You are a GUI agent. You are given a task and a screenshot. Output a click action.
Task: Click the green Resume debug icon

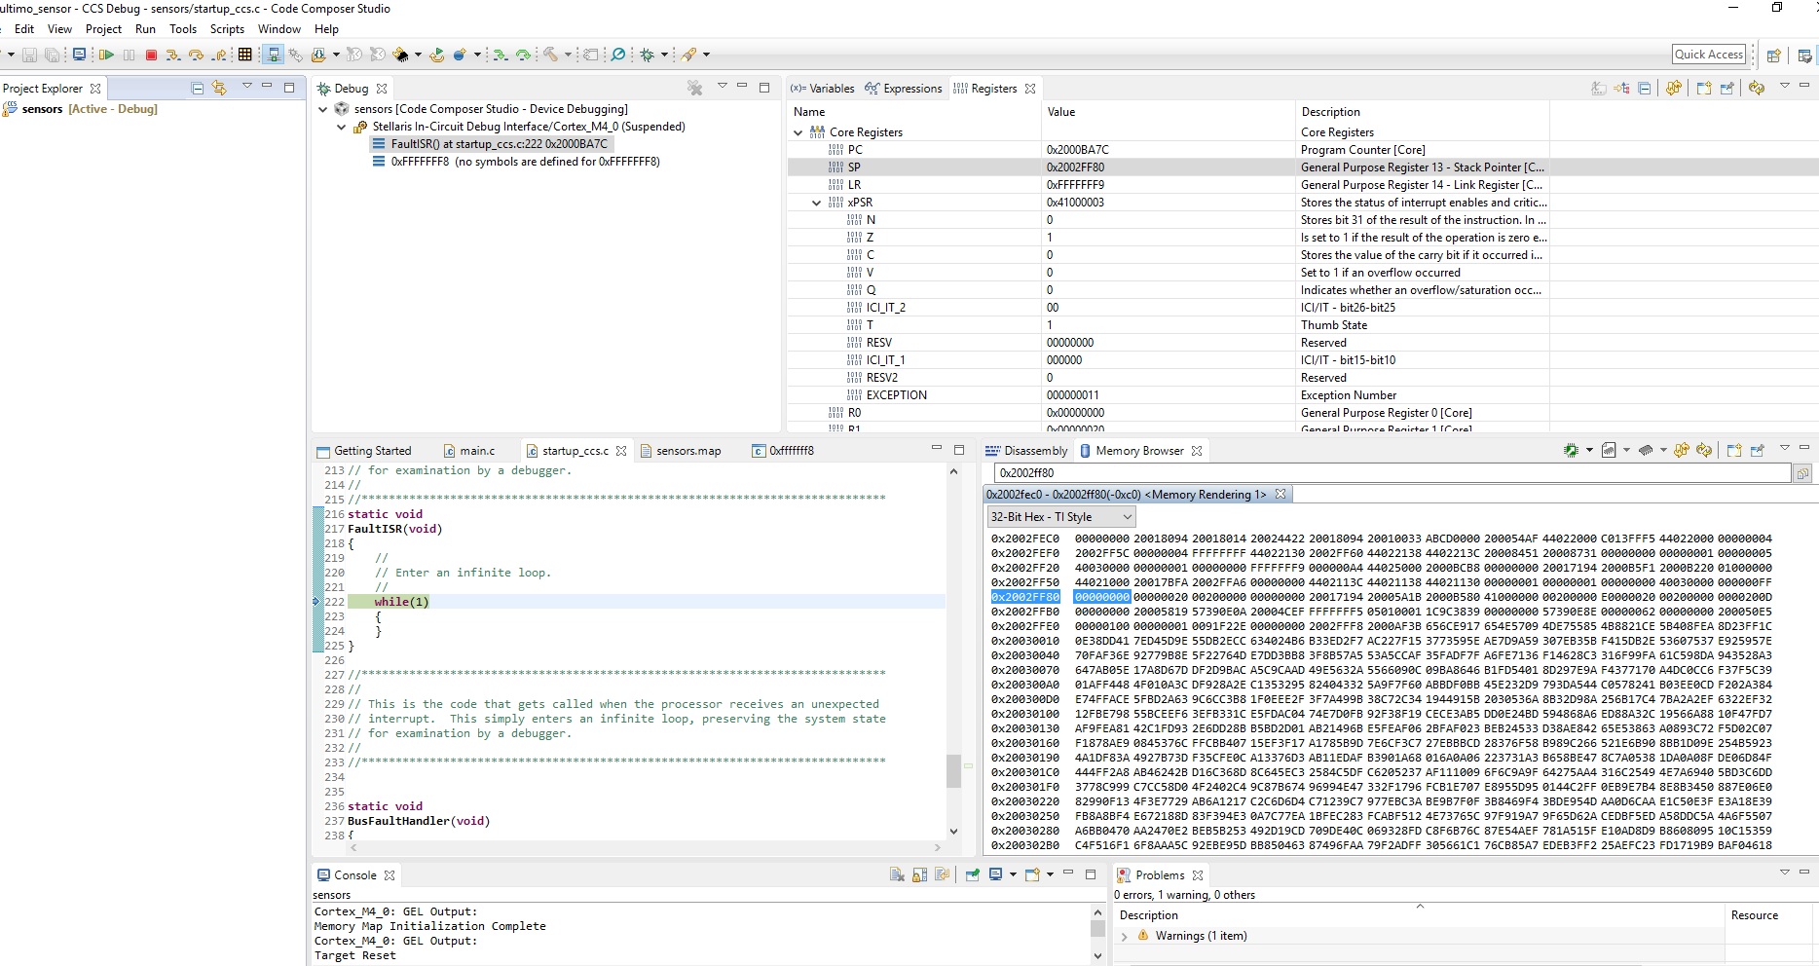point(106,55)
